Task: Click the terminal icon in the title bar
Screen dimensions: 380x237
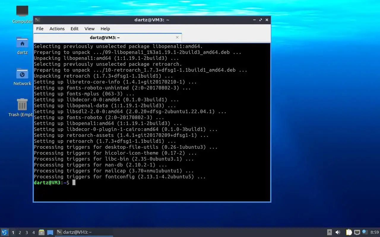Action: tap(37, 20)
